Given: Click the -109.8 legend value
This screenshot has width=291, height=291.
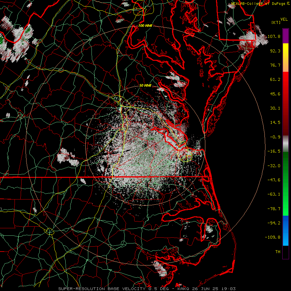Looking at the screenshot, I should (x=273, y=237).
